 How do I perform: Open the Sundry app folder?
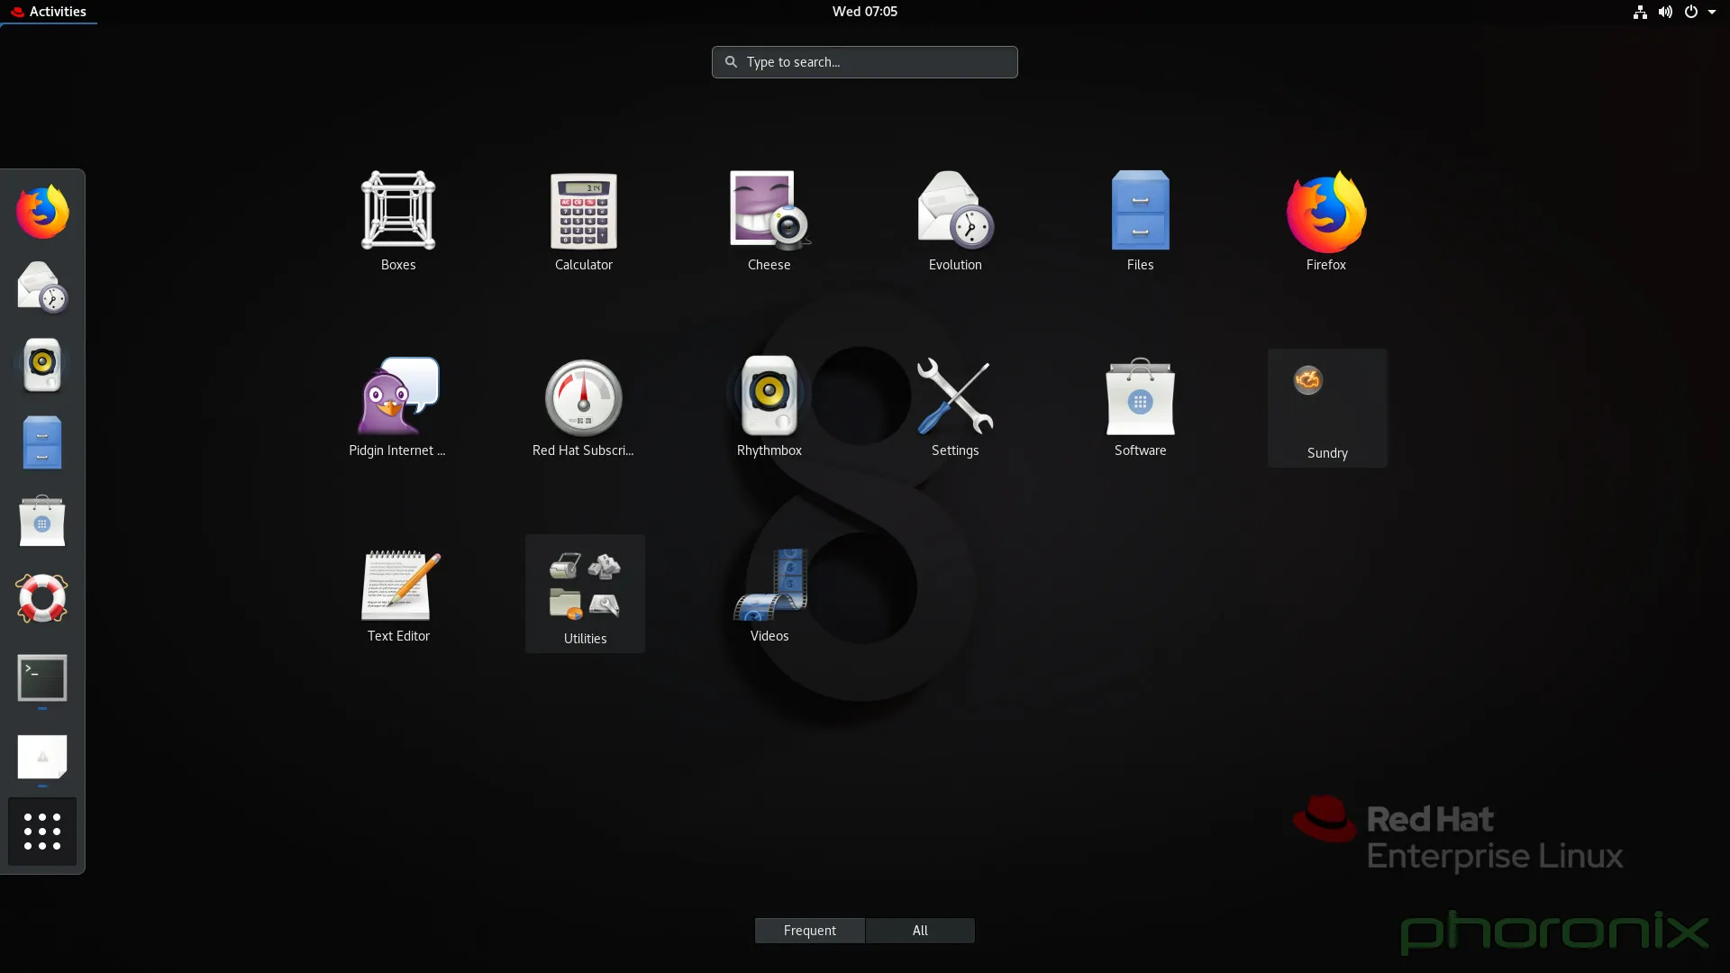coord(1327,408)
